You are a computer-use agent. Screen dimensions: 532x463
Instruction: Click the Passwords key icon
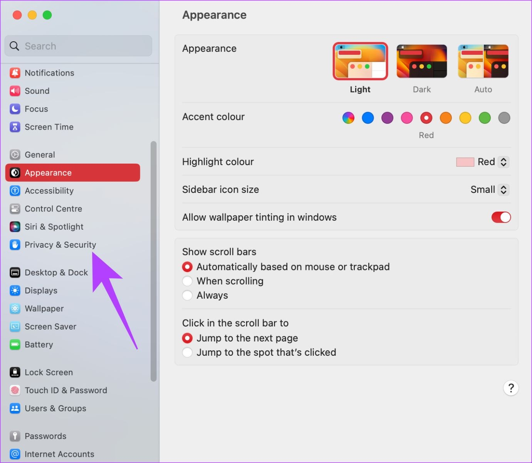pos(15,436)
